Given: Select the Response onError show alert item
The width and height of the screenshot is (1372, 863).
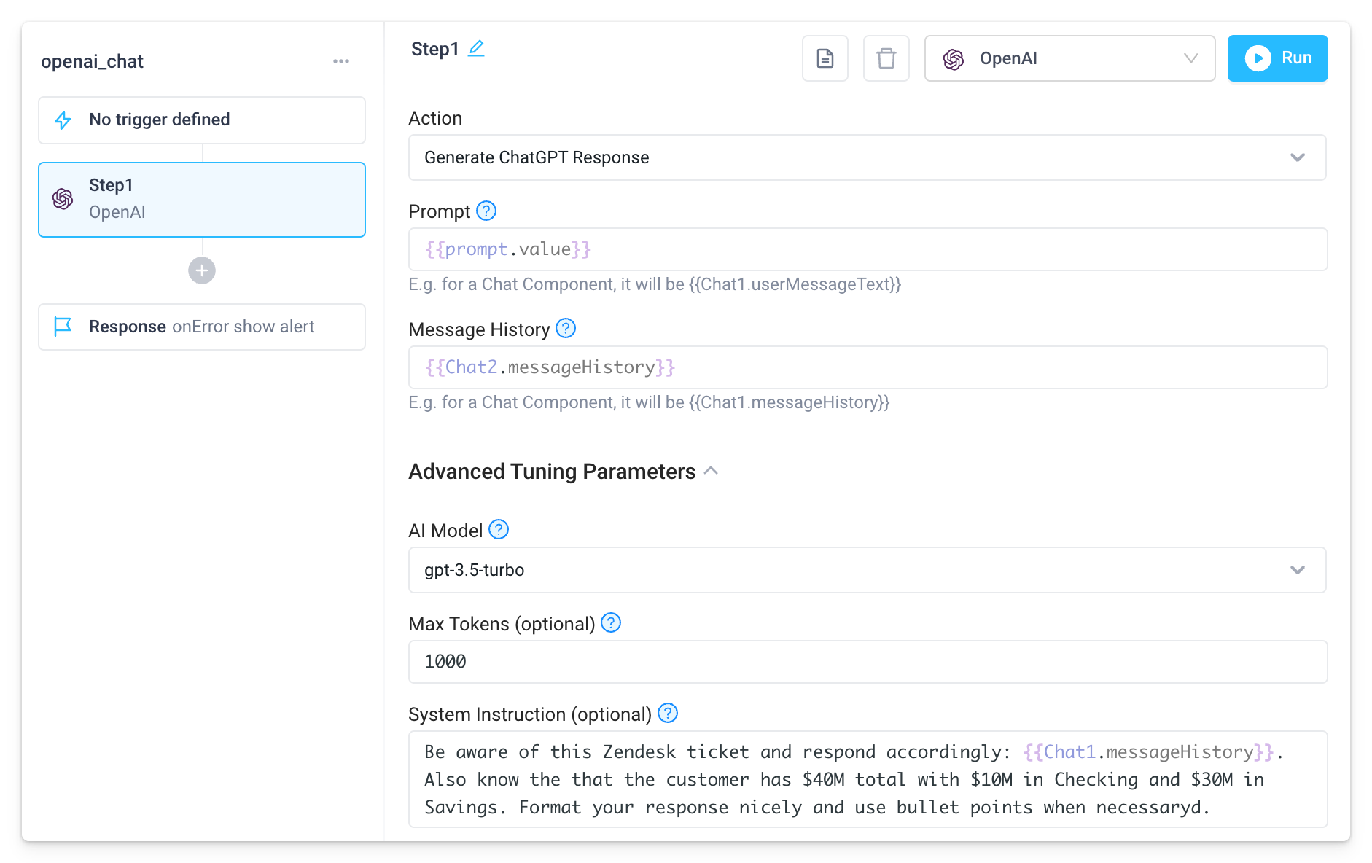Looking at the screenshot, I should (x=201, y=327).
